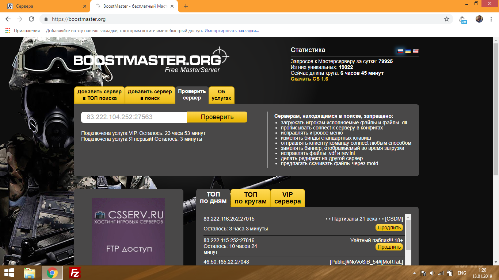Click the yellow Проверить button
This screenshot has height=280, width=499.
point(217,117)
